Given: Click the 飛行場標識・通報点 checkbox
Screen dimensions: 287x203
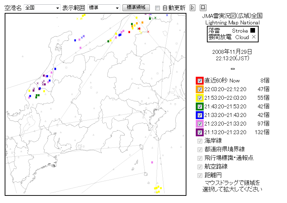Looking at the screenshot, I should [200, 158].
